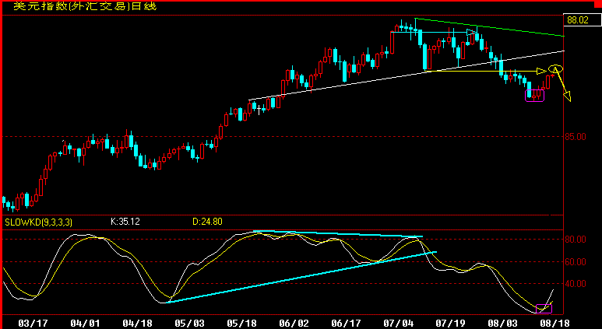Click the 03/17 date label
This screenshot has width=602, height=329.
click(x=32, y=323)
